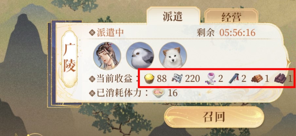Click the bundled logs reward icon

point(257,78)
